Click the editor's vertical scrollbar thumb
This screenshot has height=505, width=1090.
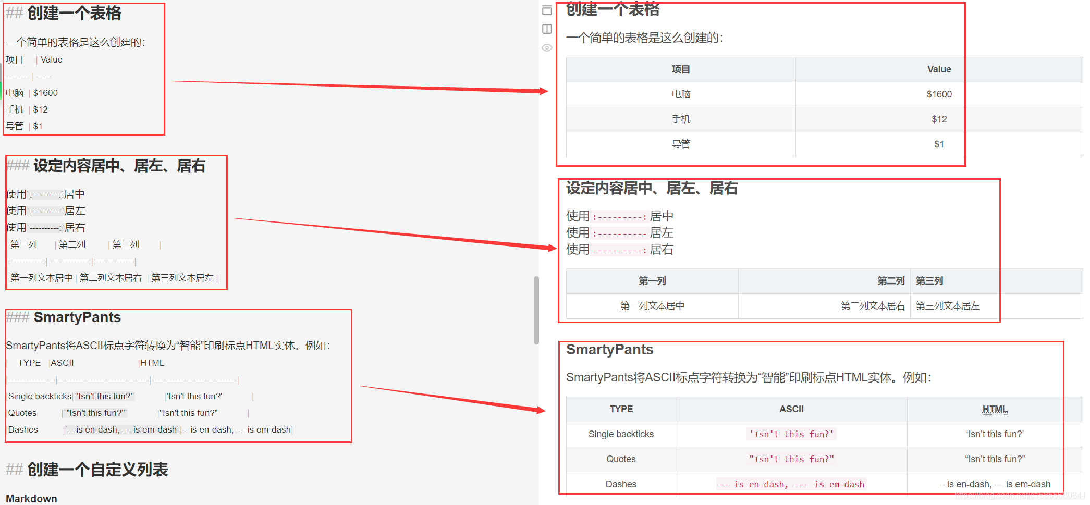[536, 310]
